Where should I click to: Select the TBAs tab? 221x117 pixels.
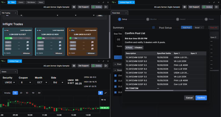(12, 2)
